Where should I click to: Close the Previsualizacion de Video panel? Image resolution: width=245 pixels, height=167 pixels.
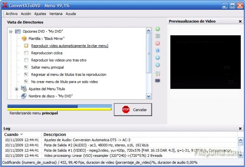pyautogui.click(x=240, y=21)
